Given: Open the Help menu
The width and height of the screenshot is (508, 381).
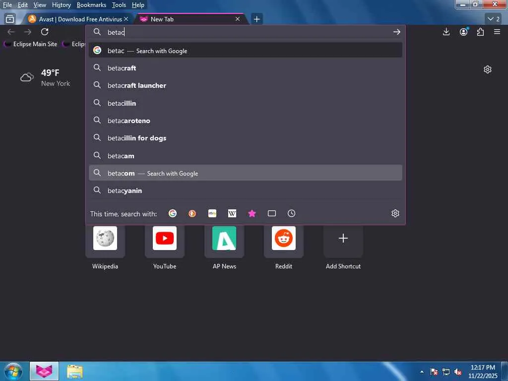Looking at the screenshot, I should pyautogui.click(x=138, y=5).
